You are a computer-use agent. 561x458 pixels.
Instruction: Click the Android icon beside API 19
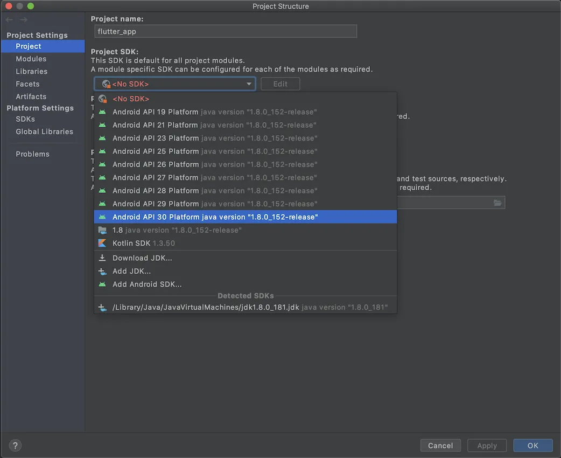point(102,112)
